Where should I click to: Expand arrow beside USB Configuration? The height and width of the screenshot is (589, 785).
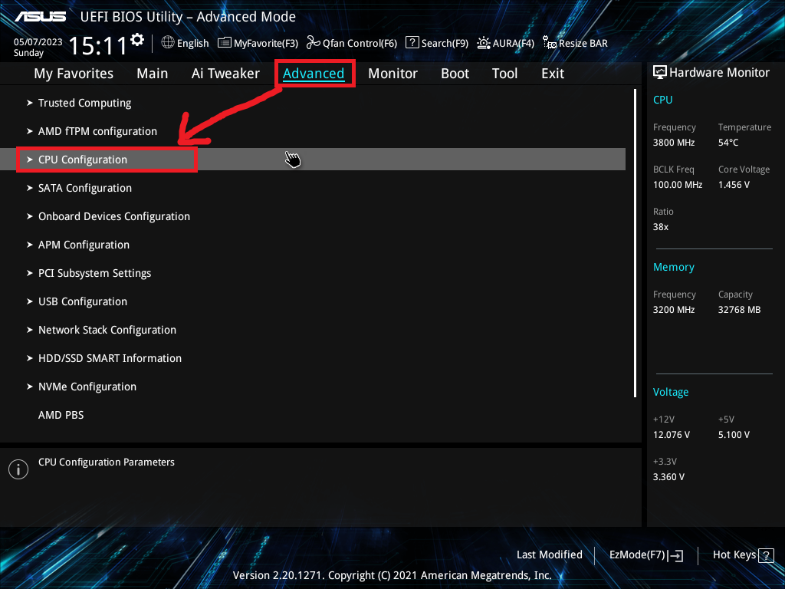30,301
